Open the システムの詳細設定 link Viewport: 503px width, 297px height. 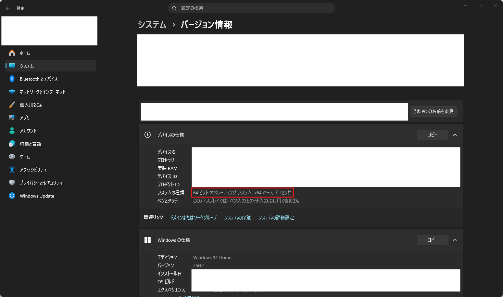coord(276,218)
